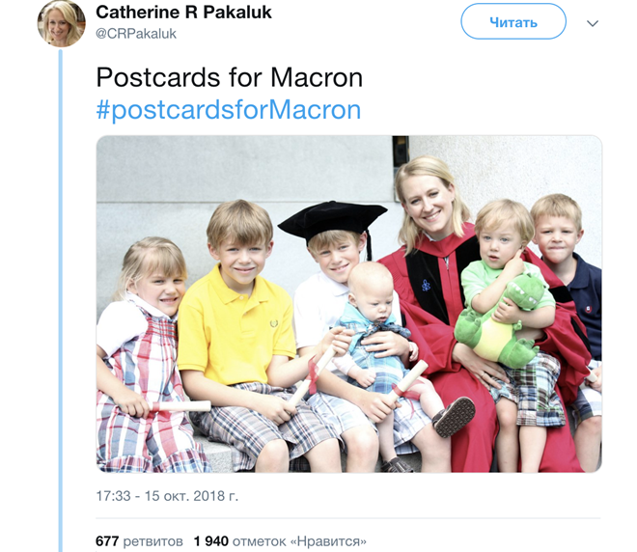Screen dimensions: 637x552
Task: Click the @CRPakaluk handle
Action: [136, 34]
